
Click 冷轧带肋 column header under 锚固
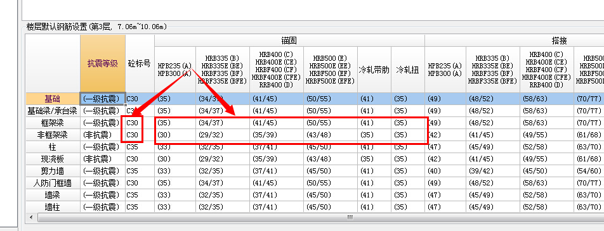374,70
